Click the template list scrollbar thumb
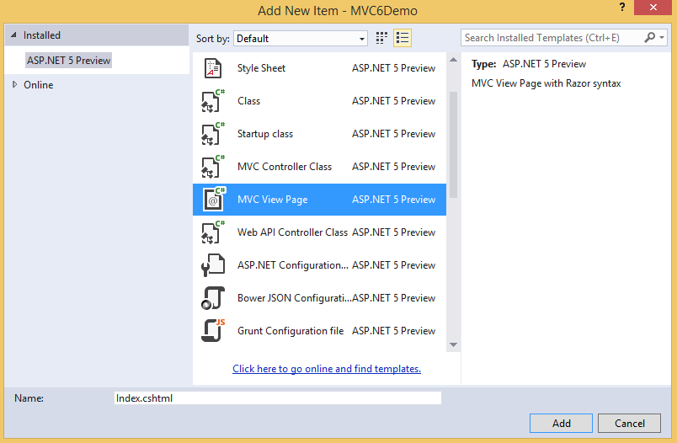 453,145
